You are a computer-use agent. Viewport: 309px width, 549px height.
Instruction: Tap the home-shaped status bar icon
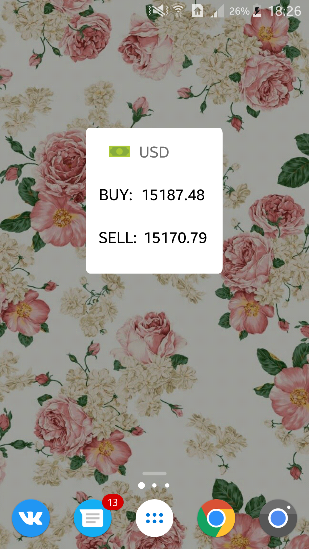coord(197,11)
